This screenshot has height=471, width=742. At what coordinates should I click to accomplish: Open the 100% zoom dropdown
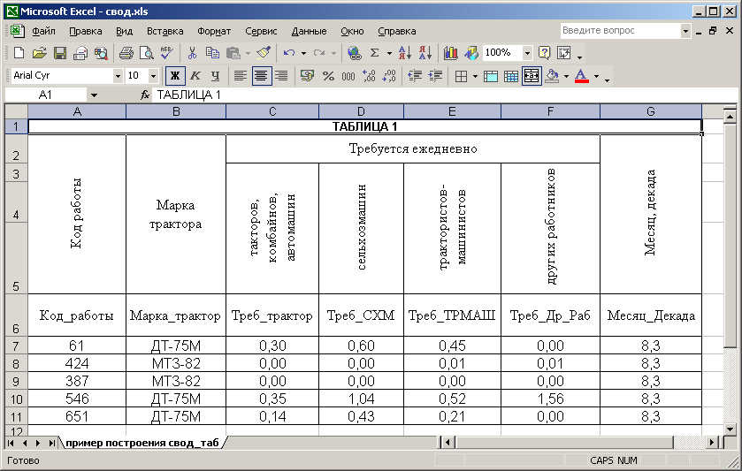coord(527,53)
